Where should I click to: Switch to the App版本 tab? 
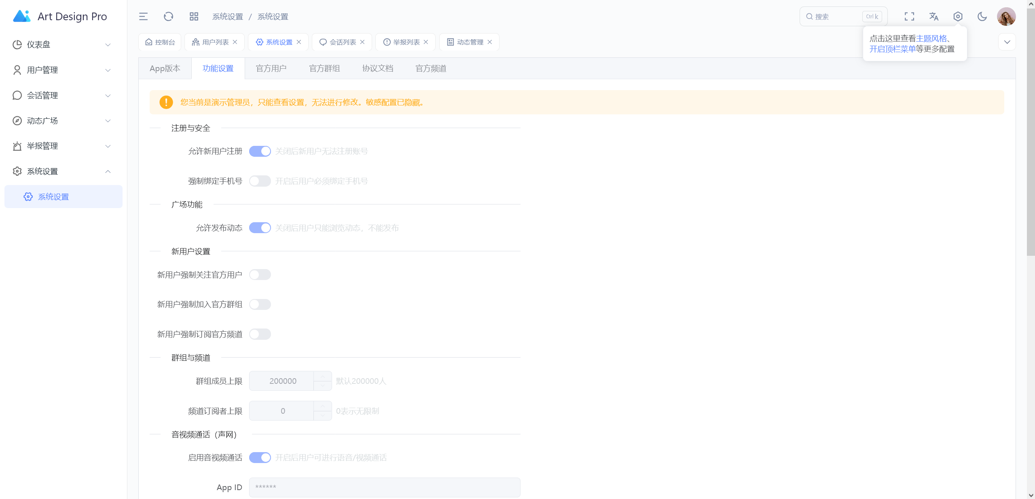(165, 68)
